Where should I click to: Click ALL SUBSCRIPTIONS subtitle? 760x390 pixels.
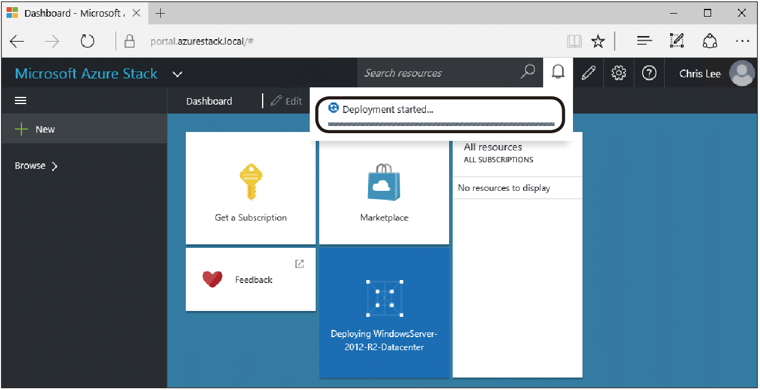point(499,160)
